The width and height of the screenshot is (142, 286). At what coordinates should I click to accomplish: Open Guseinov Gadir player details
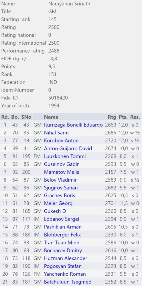click(x=61, y=164)
